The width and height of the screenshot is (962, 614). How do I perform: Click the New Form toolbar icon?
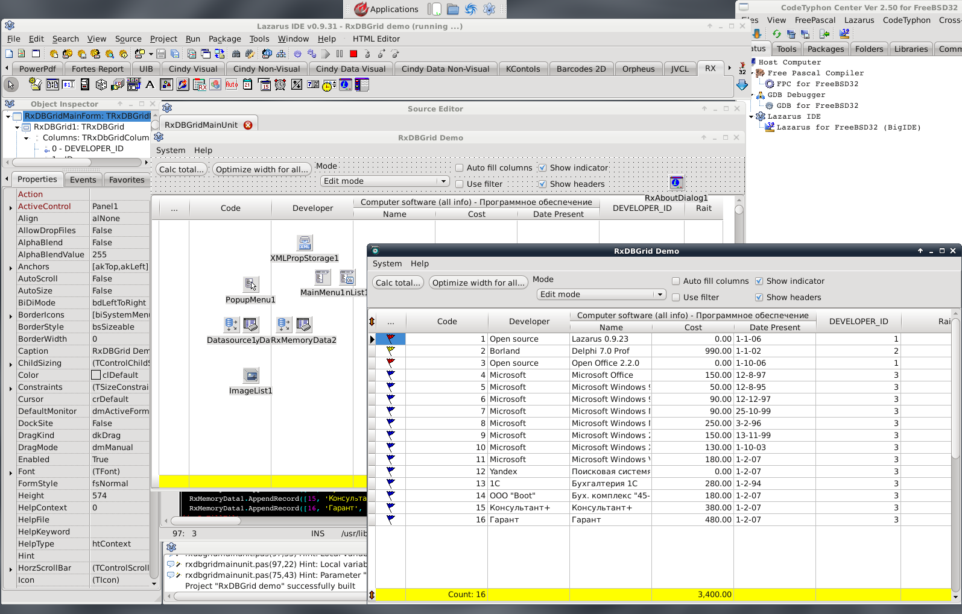[x=36, y=54]
